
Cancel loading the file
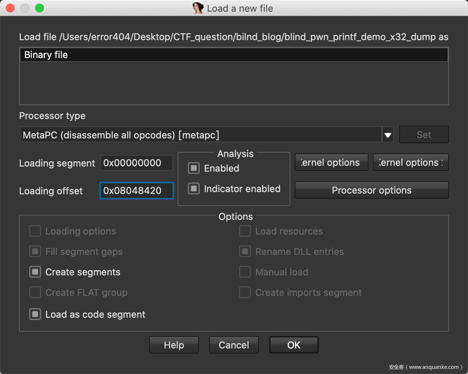[234, 345]
